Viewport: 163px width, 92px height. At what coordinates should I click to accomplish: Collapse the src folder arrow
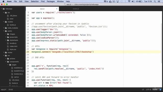coord(4,55)
